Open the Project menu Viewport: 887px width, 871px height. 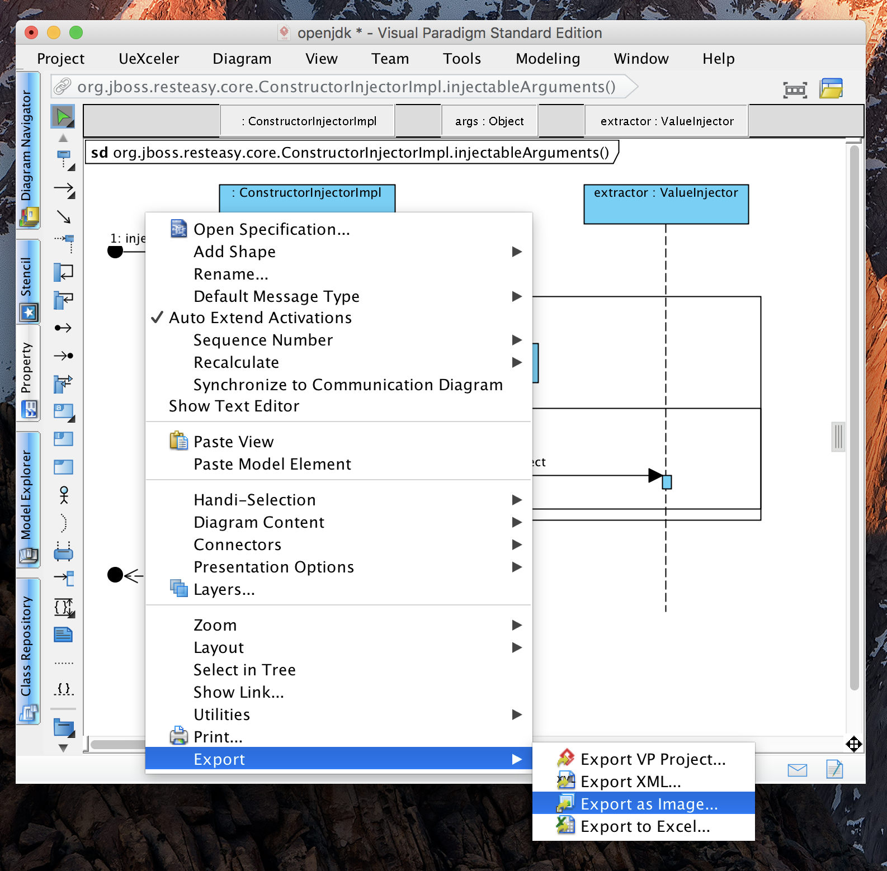click(60, 59)
